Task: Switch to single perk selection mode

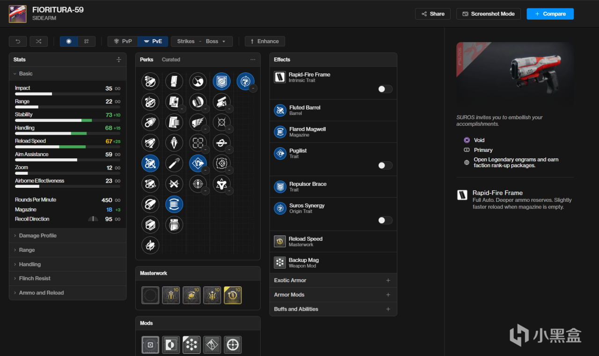Action: click(69, 41)
